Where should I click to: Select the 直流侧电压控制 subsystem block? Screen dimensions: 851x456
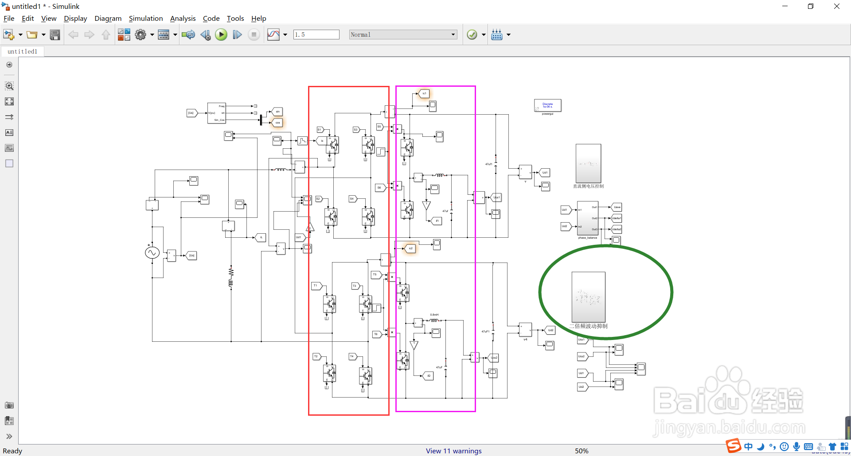tap(588, 163)
